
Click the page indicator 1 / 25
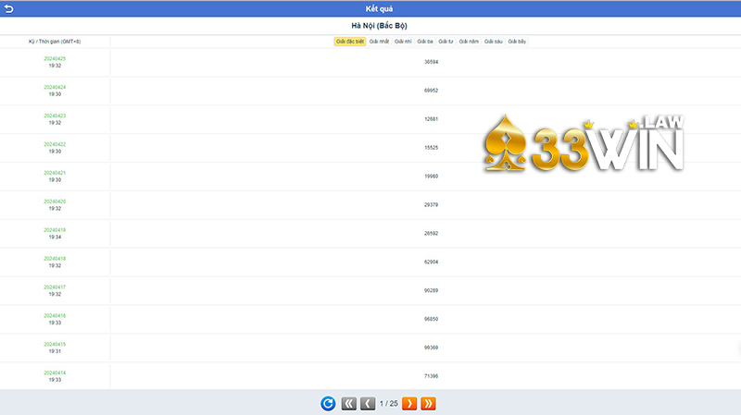coord(388,403)
